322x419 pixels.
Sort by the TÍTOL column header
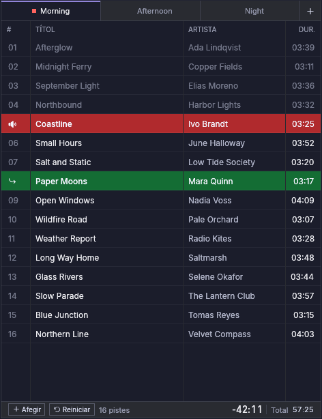coord(45,29)
